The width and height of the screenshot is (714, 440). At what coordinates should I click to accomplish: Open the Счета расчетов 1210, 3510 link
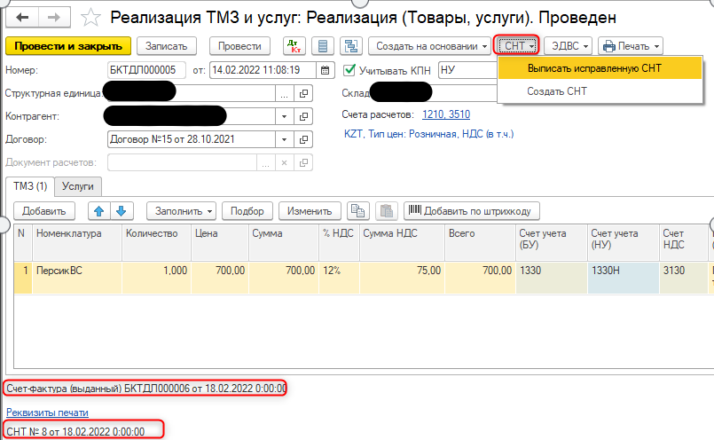(x=446, y=114)
